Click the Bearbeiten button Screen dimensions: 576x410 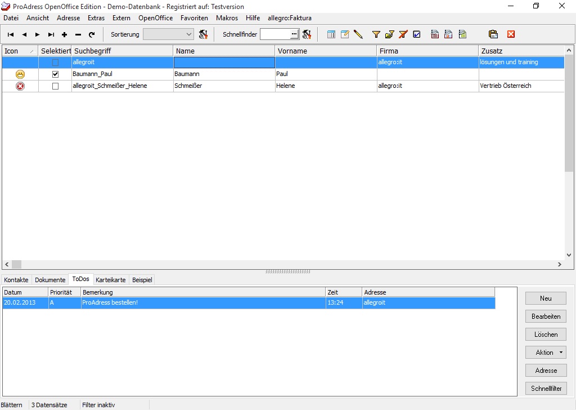pos(546,317)
